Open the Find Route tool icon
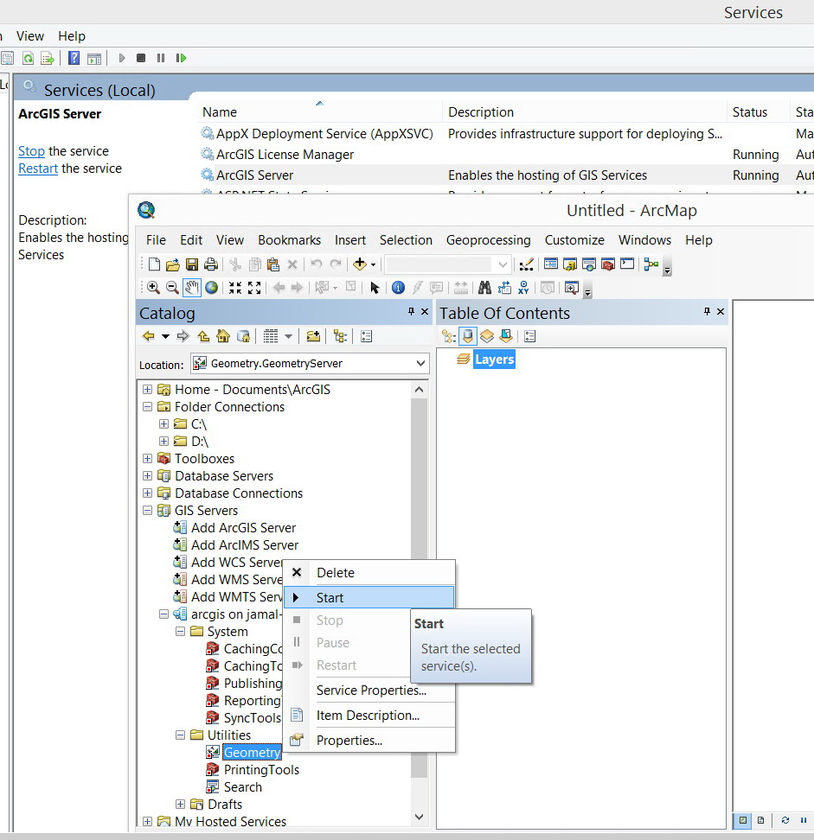This screenshot has height=840, width=814. (504, 288)
